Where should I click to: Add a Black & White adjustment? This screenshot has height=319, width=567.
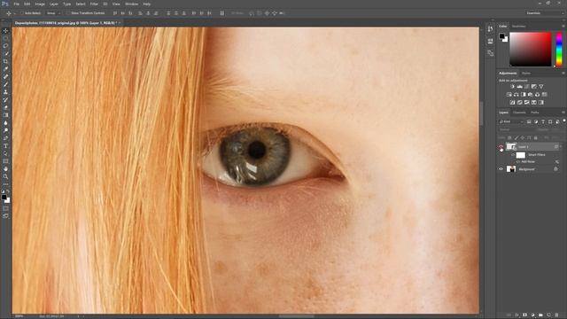[x=524, y=95]
